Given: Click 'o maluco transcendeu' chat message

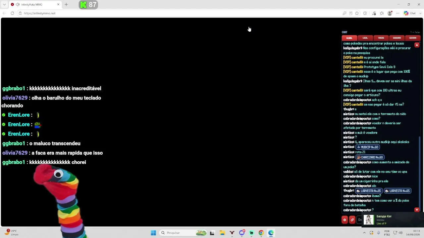Looking at the screenshot, I should point(55,143).
